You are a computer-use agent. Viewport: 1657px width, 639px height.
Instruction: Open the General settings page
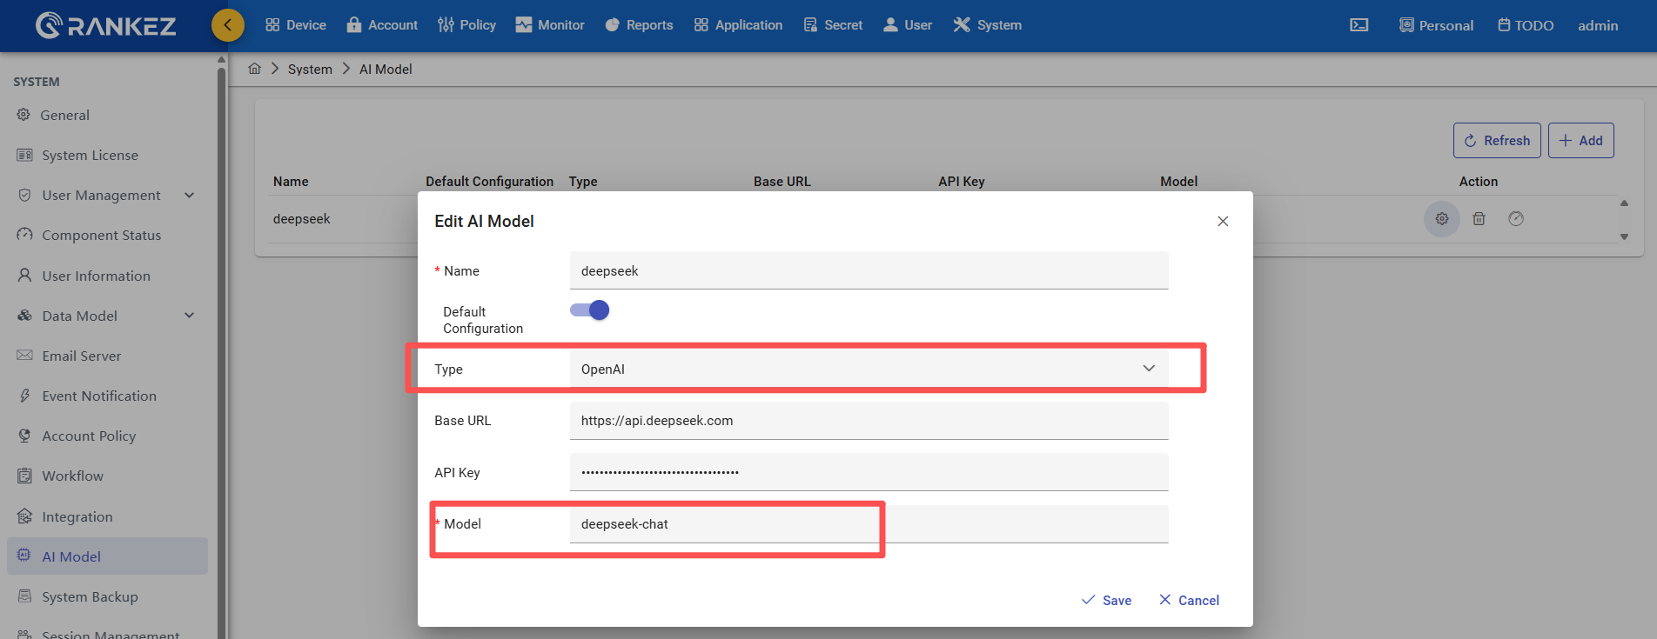click(65, 115)
